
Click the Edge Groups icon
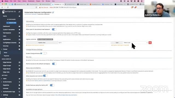tap(19, 66)
